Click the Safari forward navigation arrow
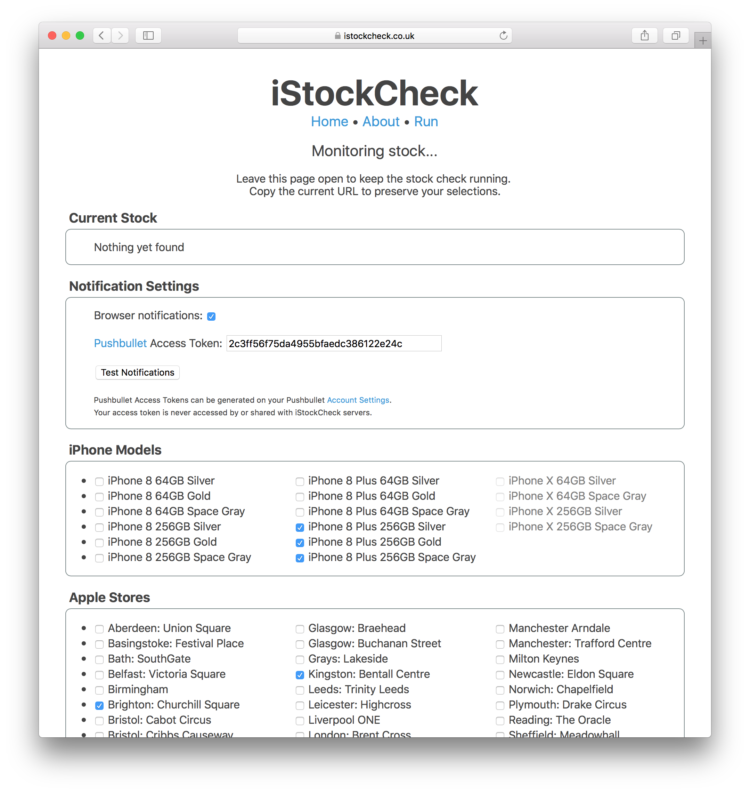The image size is (750, 793). 120,35
